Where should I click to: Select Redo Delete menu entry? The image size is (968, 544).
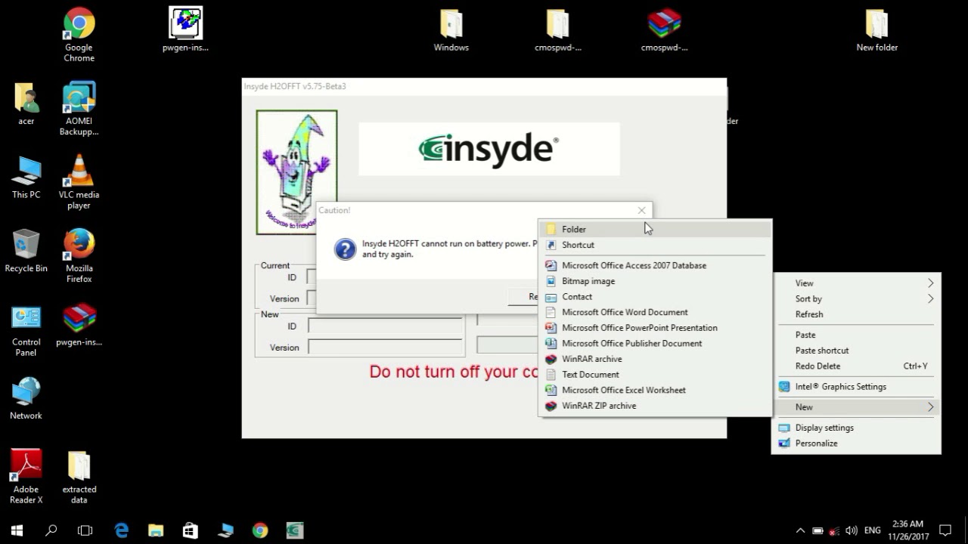(856, 366)
